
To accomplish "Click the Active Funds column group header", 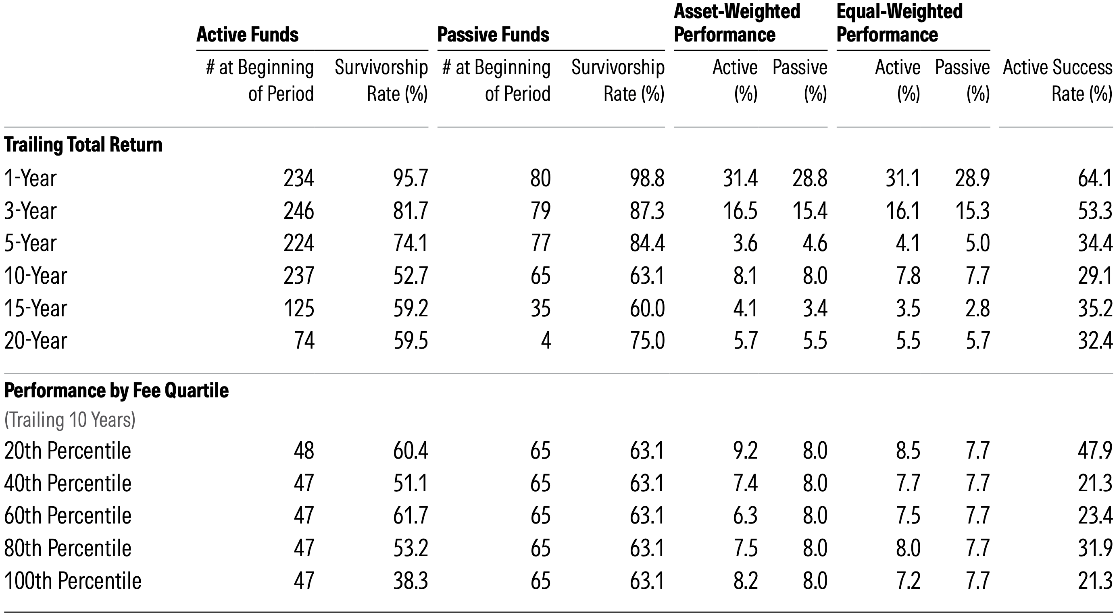I will point(247,35).
